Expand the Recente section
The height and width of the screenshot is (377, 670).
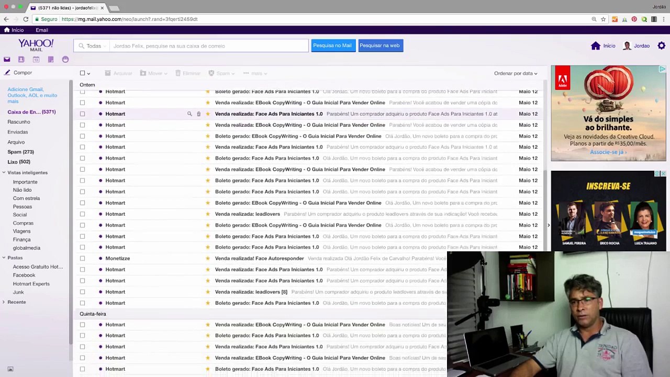[x=4, y=302]
